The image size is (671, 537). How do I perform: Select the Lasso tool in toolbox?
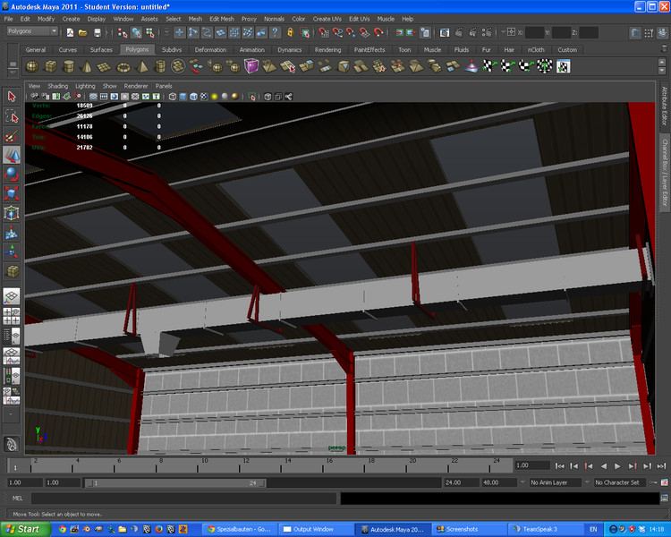(x=12, y=116)
